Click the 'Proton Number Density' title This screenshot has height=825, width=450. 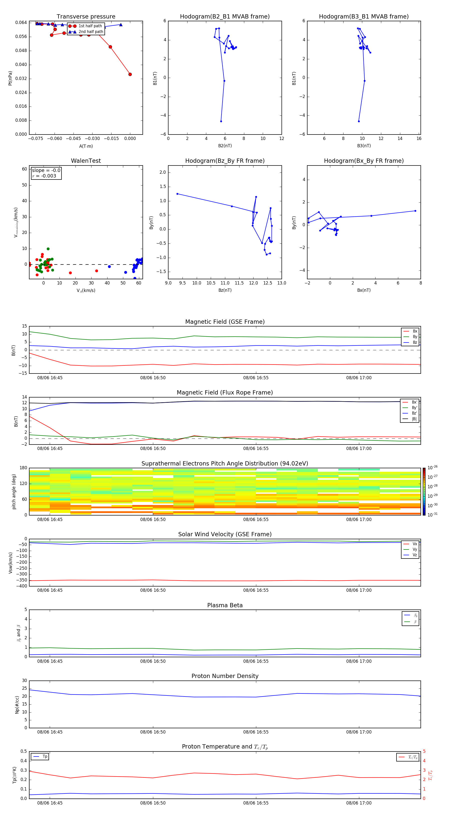225,676
